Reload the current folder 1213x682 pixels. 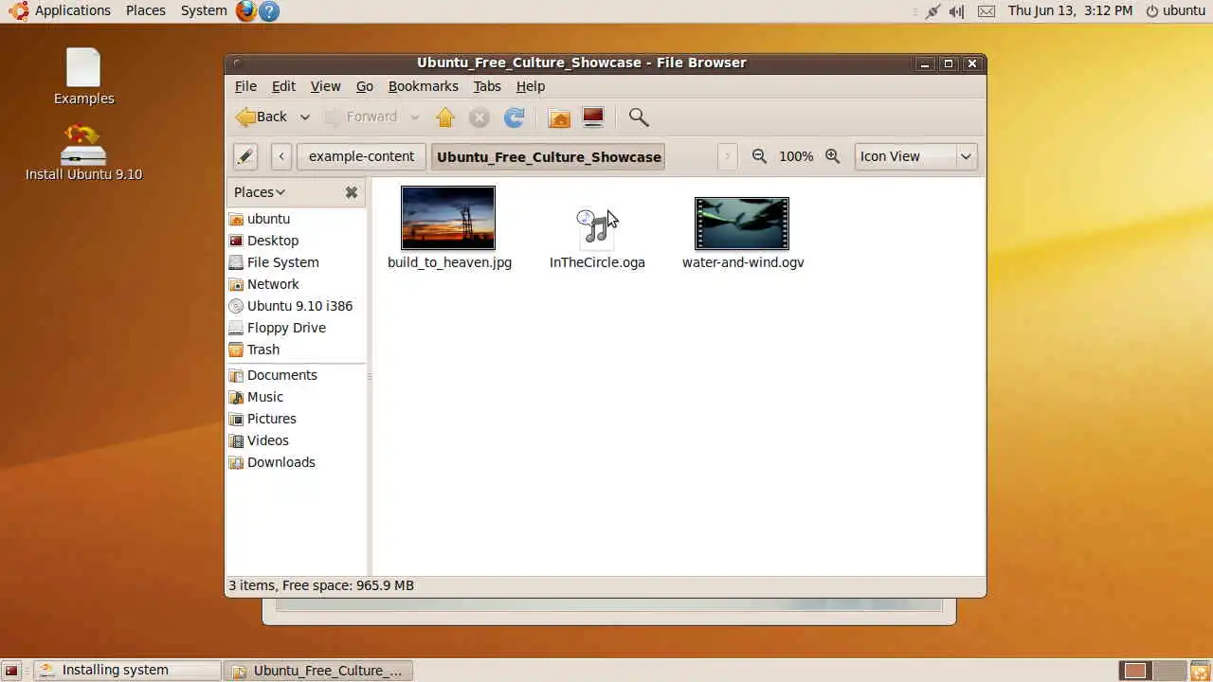pyautogui.click(x=514, y=117)
